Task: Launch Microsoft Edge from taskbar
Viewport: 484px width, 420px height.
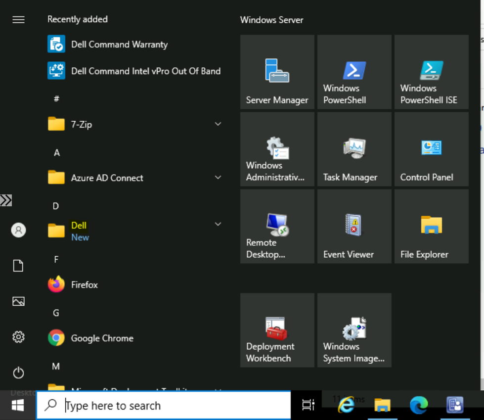Action: coord(419,405)
